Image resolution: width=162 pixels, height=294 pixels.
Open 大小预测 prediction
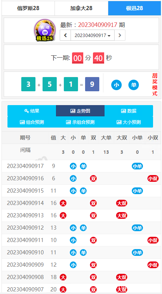click(129, 122)
